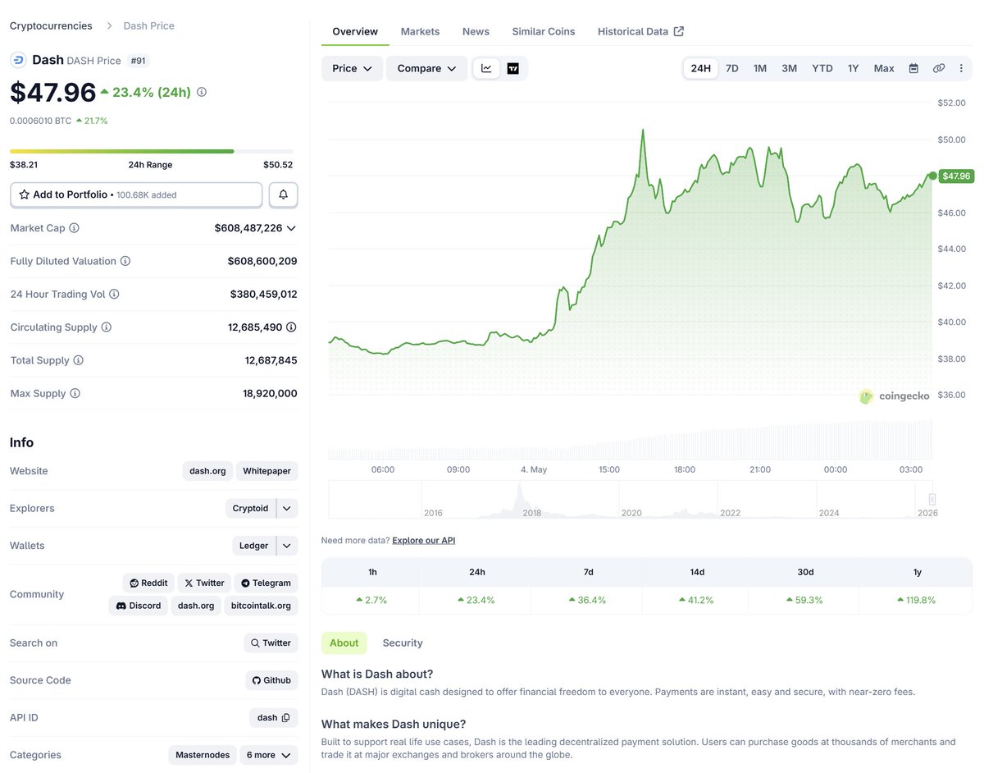984x773 pixels.
Task: Select the 1M time range
Action: pyautogui.click(x=760, y=68)
